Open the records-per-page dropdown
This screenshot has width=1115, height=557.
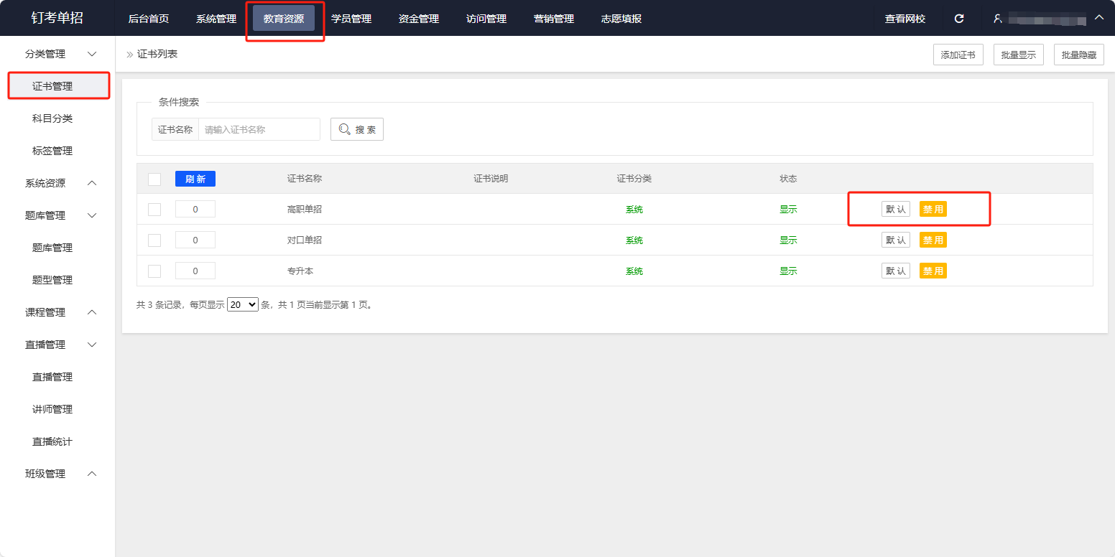pos(243,304)
